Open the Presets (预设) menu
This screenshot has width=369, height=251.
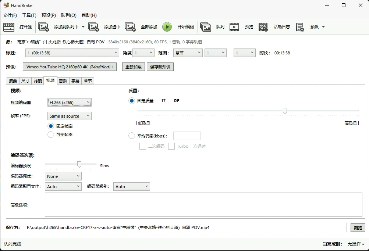pyautogui.click(x=49, y=15)
